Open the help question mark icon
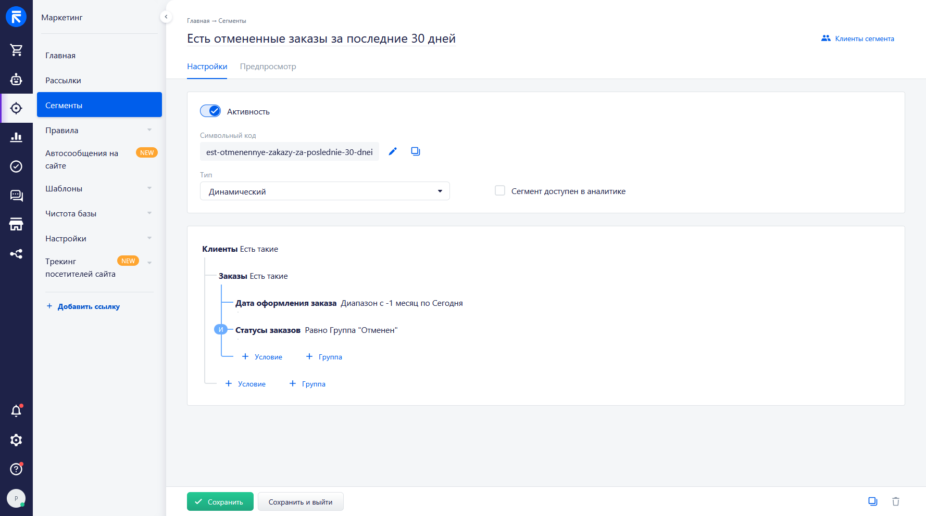This screenshot has height=516, width=926. point(16,469)
